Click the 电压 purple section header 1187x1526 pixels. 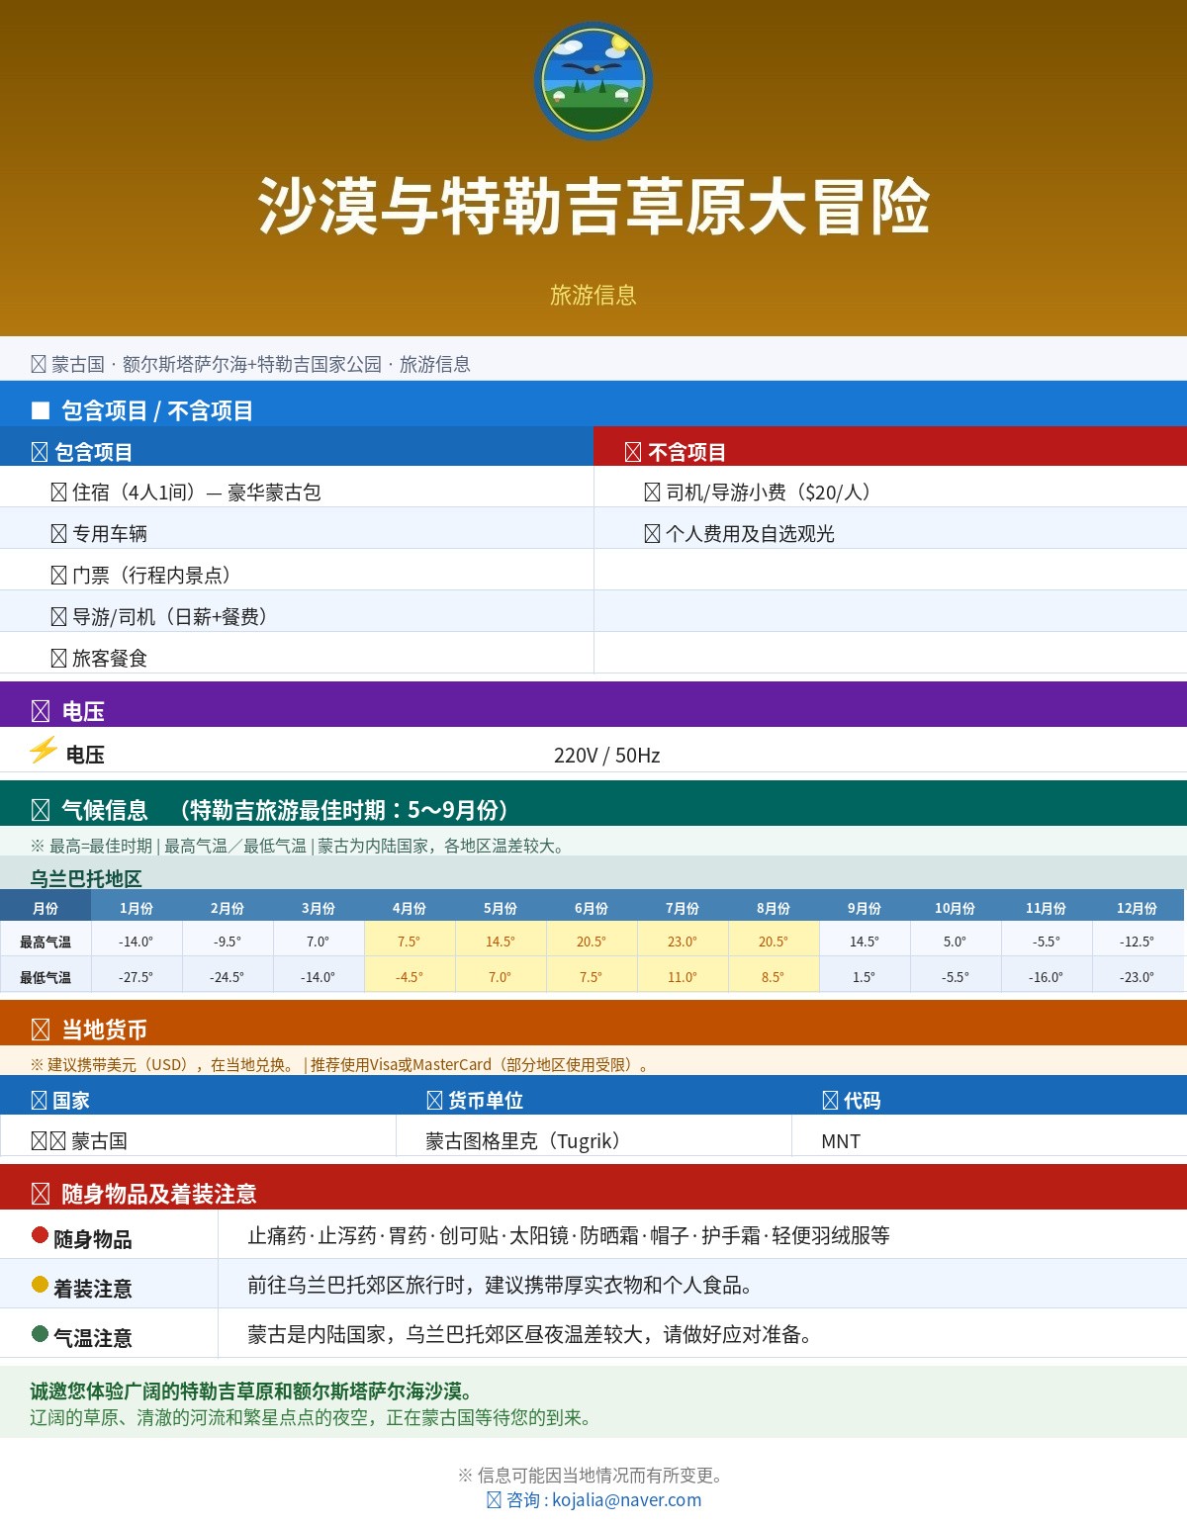[x=593, y=705]
